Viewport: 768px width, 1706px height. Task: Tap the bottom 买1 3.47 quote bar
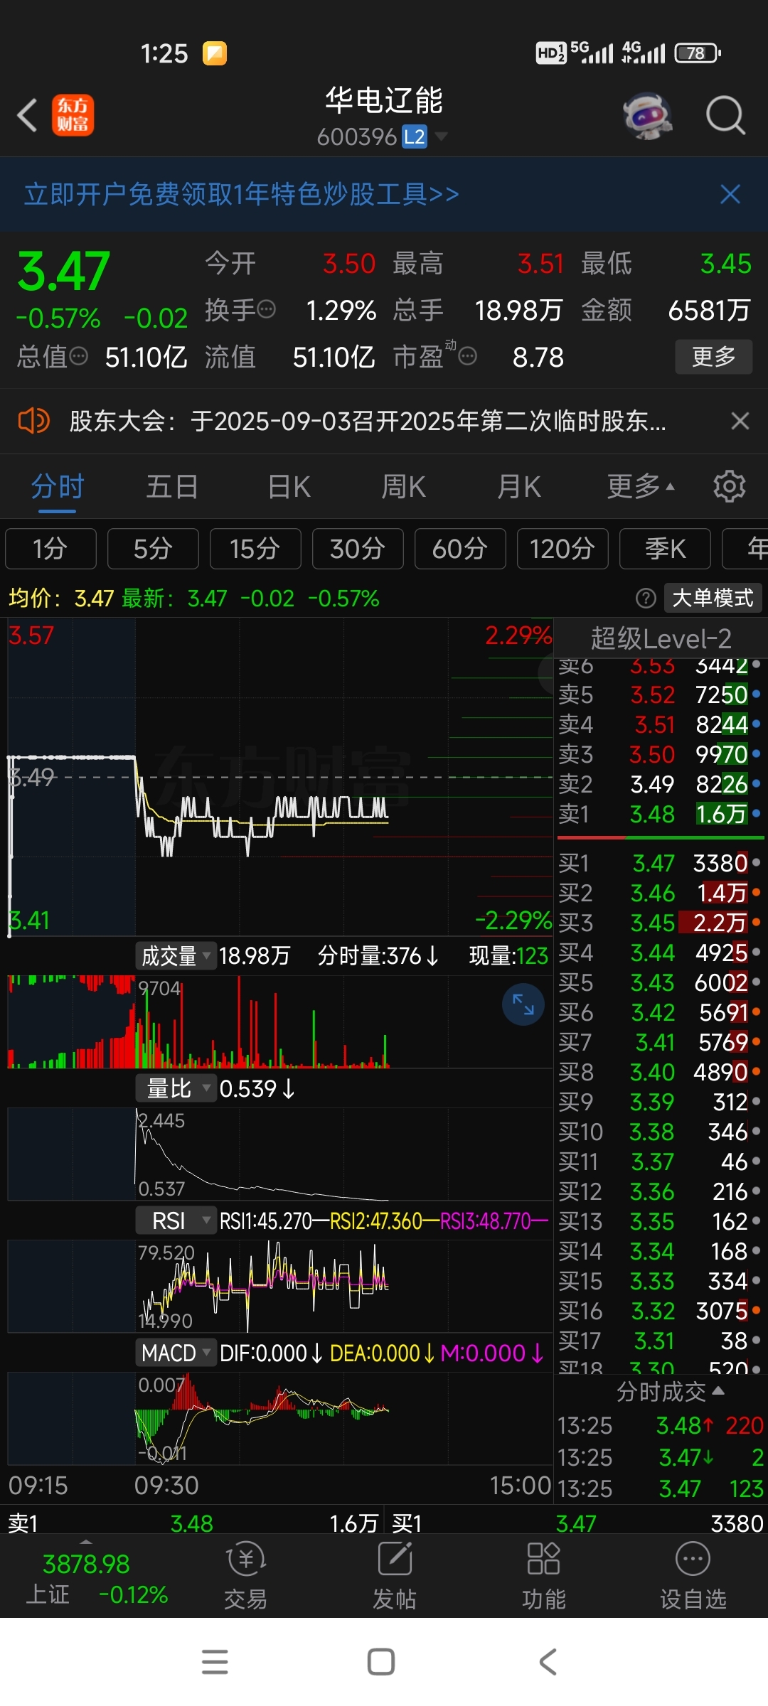point(576,1523)
